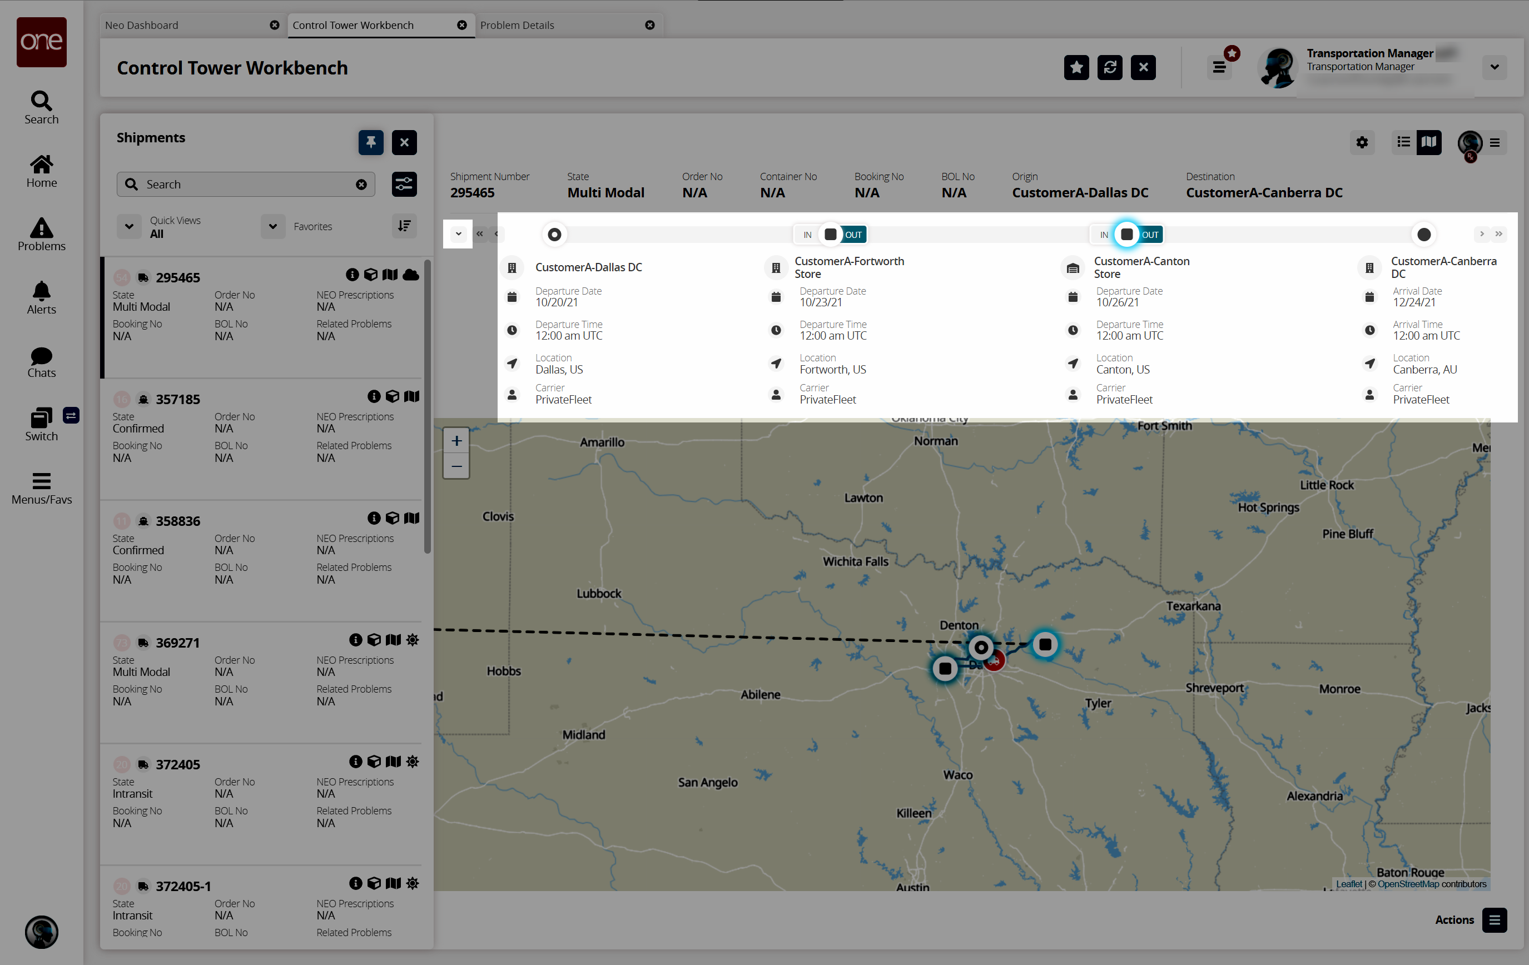Switch to the Neo Dashboard tab
The image size is (1529, 965).
(x=142, y=26)
